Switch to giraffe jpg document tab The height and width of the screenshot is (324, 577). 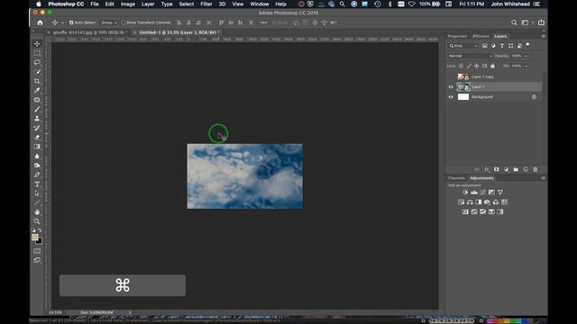tap(89, 32)
